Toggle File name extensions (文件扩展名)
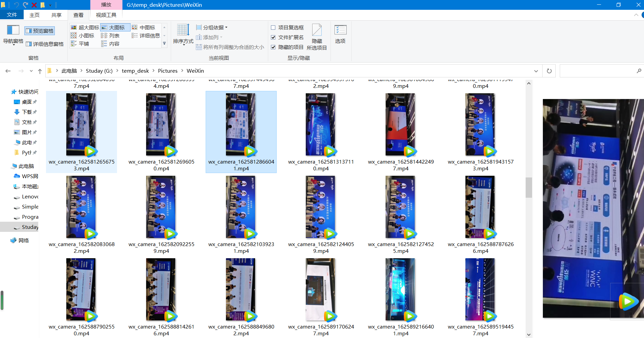644x338 pixels. tap(287, 37)
